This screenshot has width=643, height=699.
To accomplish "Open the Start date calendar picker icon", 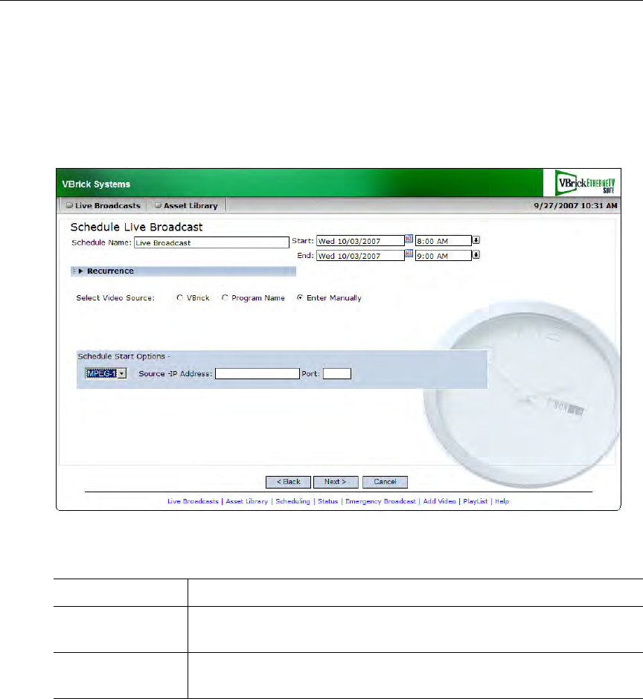I will coord(409,239).
